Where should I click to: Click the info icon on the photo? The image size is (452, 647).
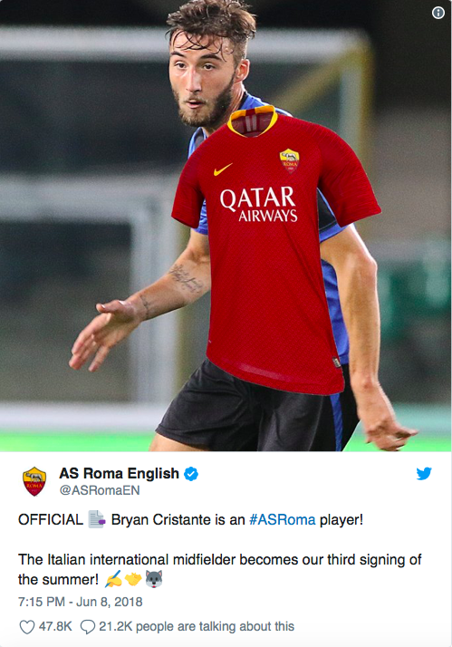[x=438, y=13]
